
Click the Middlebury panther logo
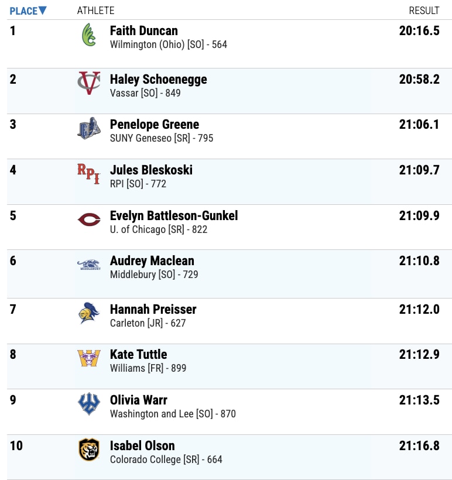tap(89, 265)
